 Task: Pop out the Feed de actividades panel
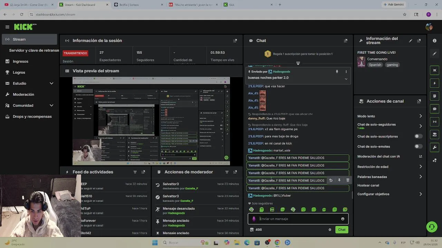point(143,172)
